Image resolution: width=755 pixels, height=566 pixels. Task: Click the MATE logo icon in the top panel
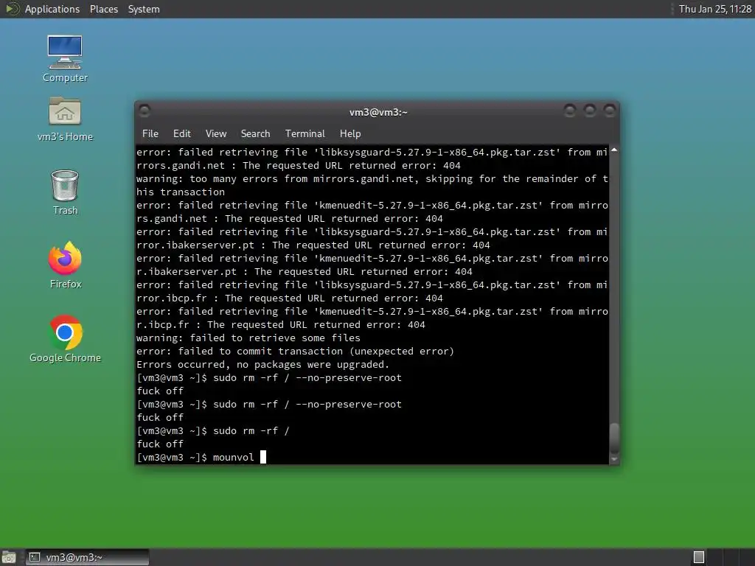[x=11, y=9]
